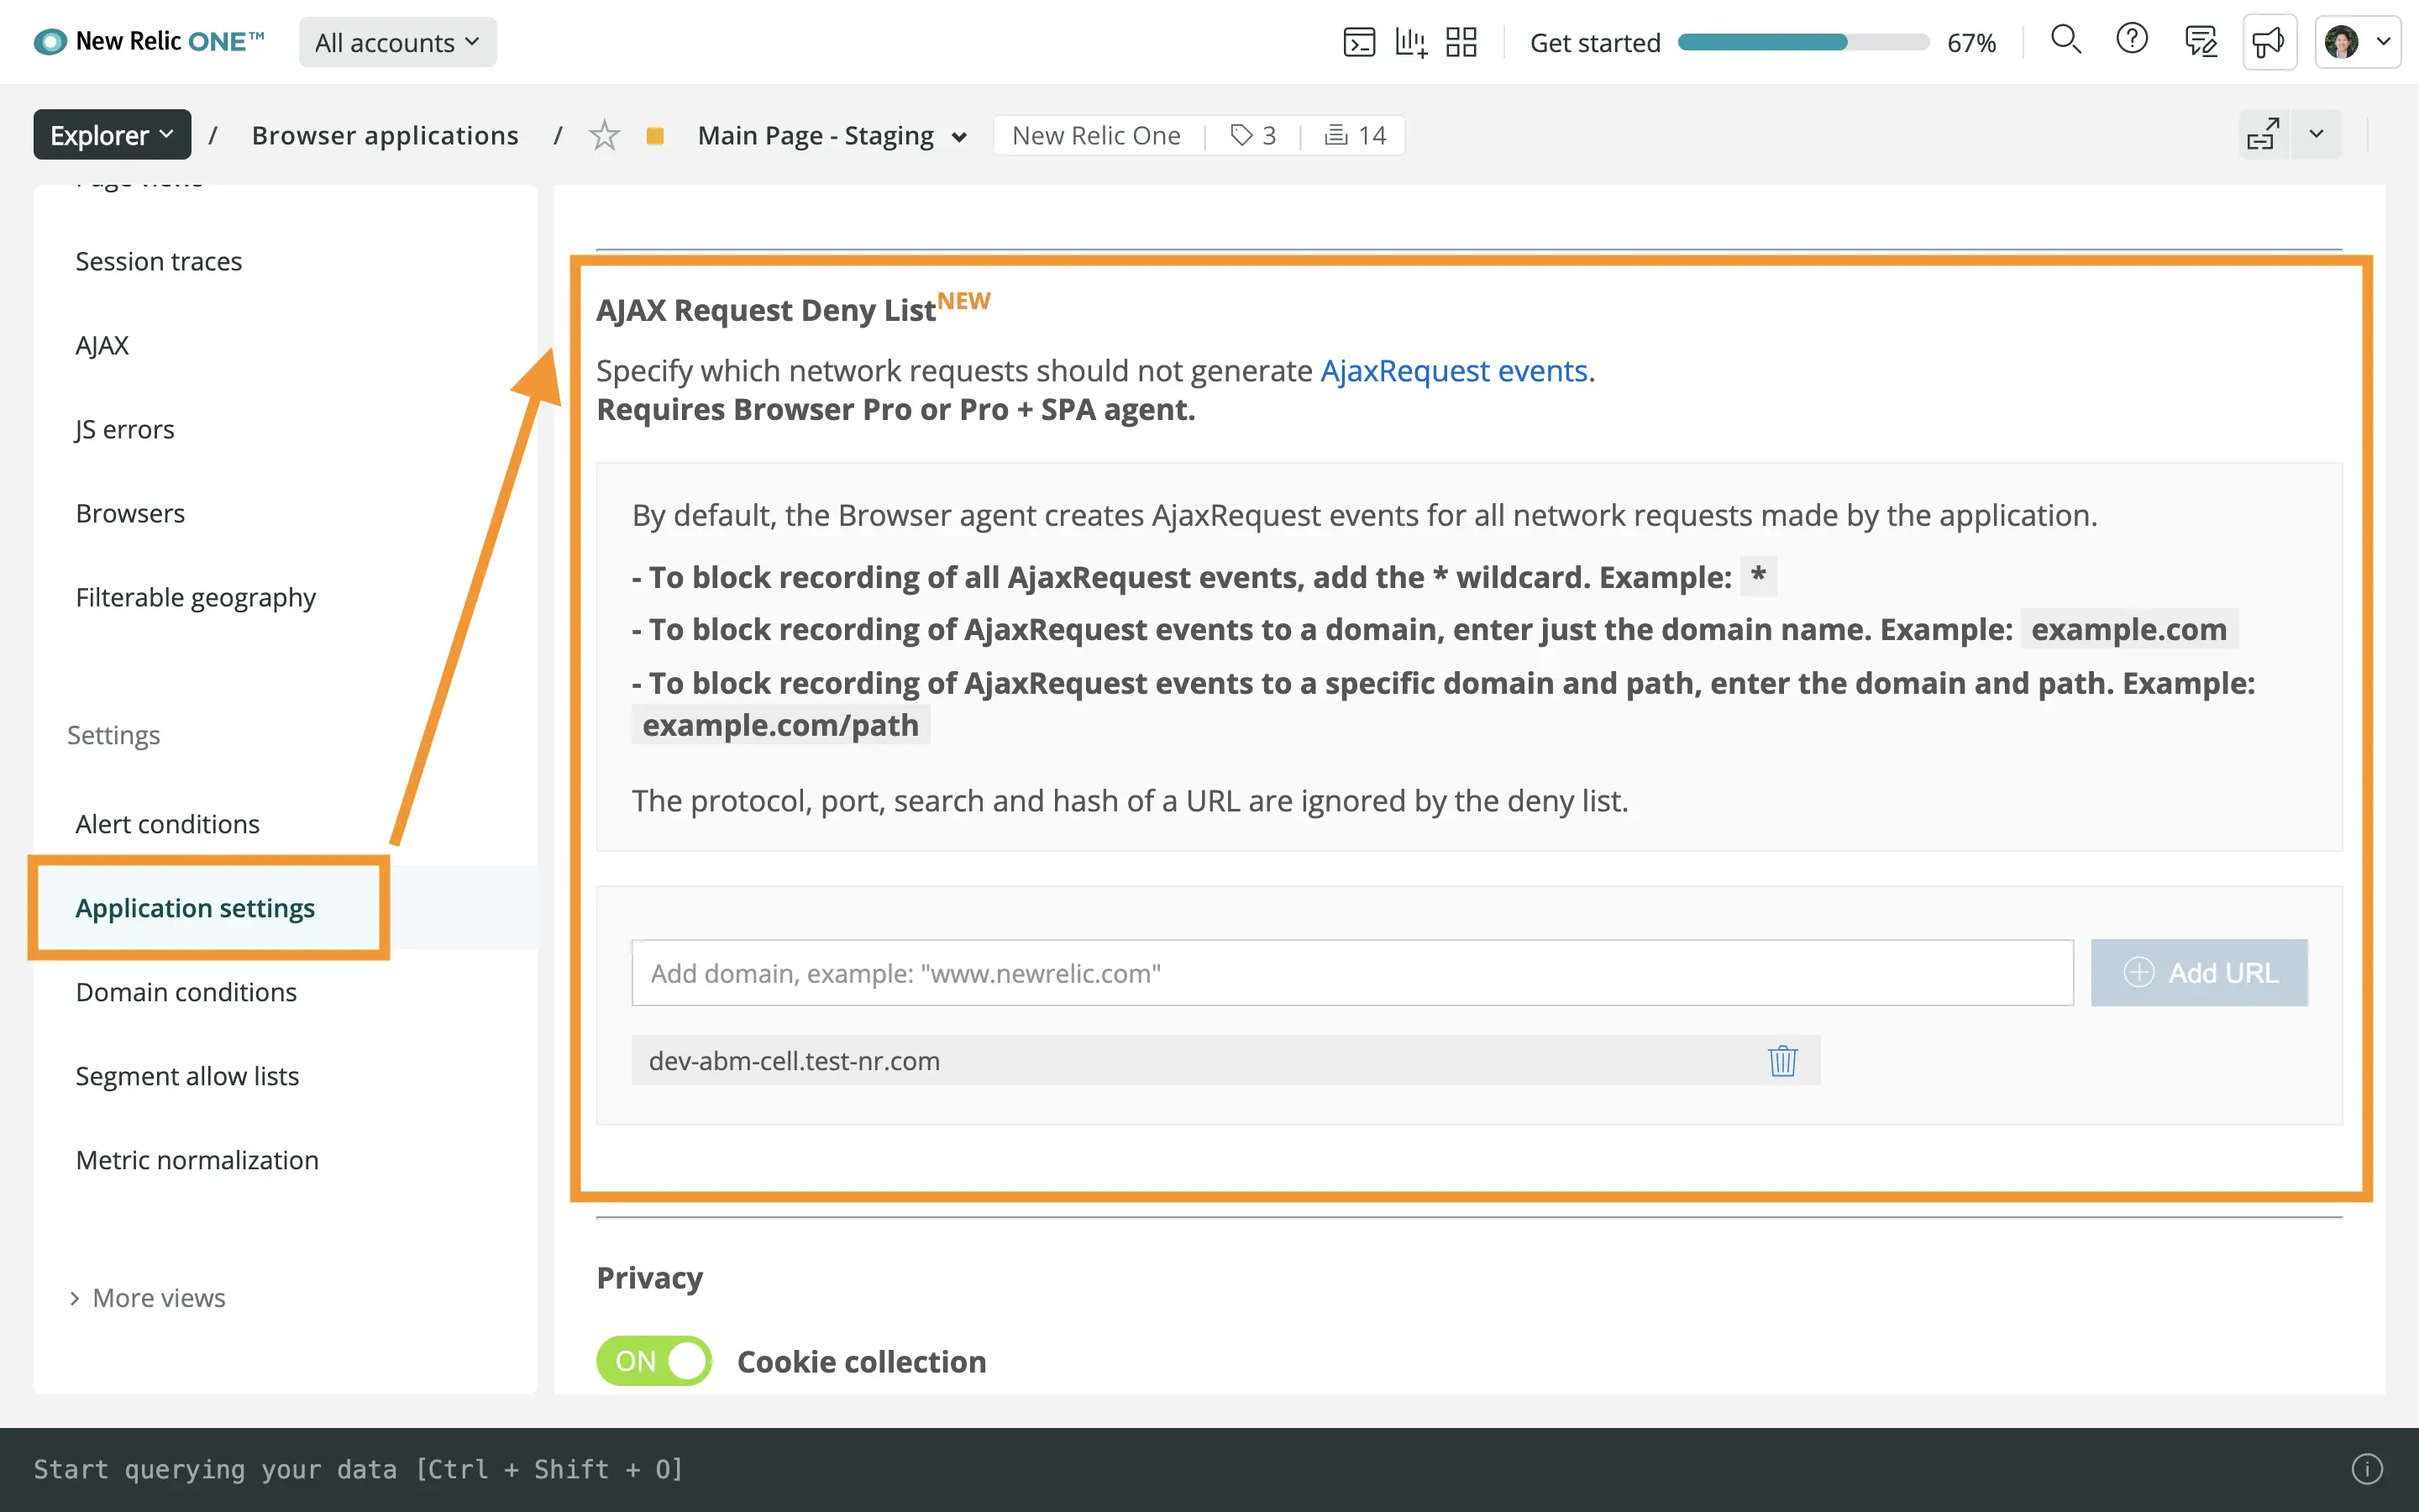The height and width of the screenshot is (1512, 2419).
Task: Favorite the app with star icon
Action: [604, 135]
